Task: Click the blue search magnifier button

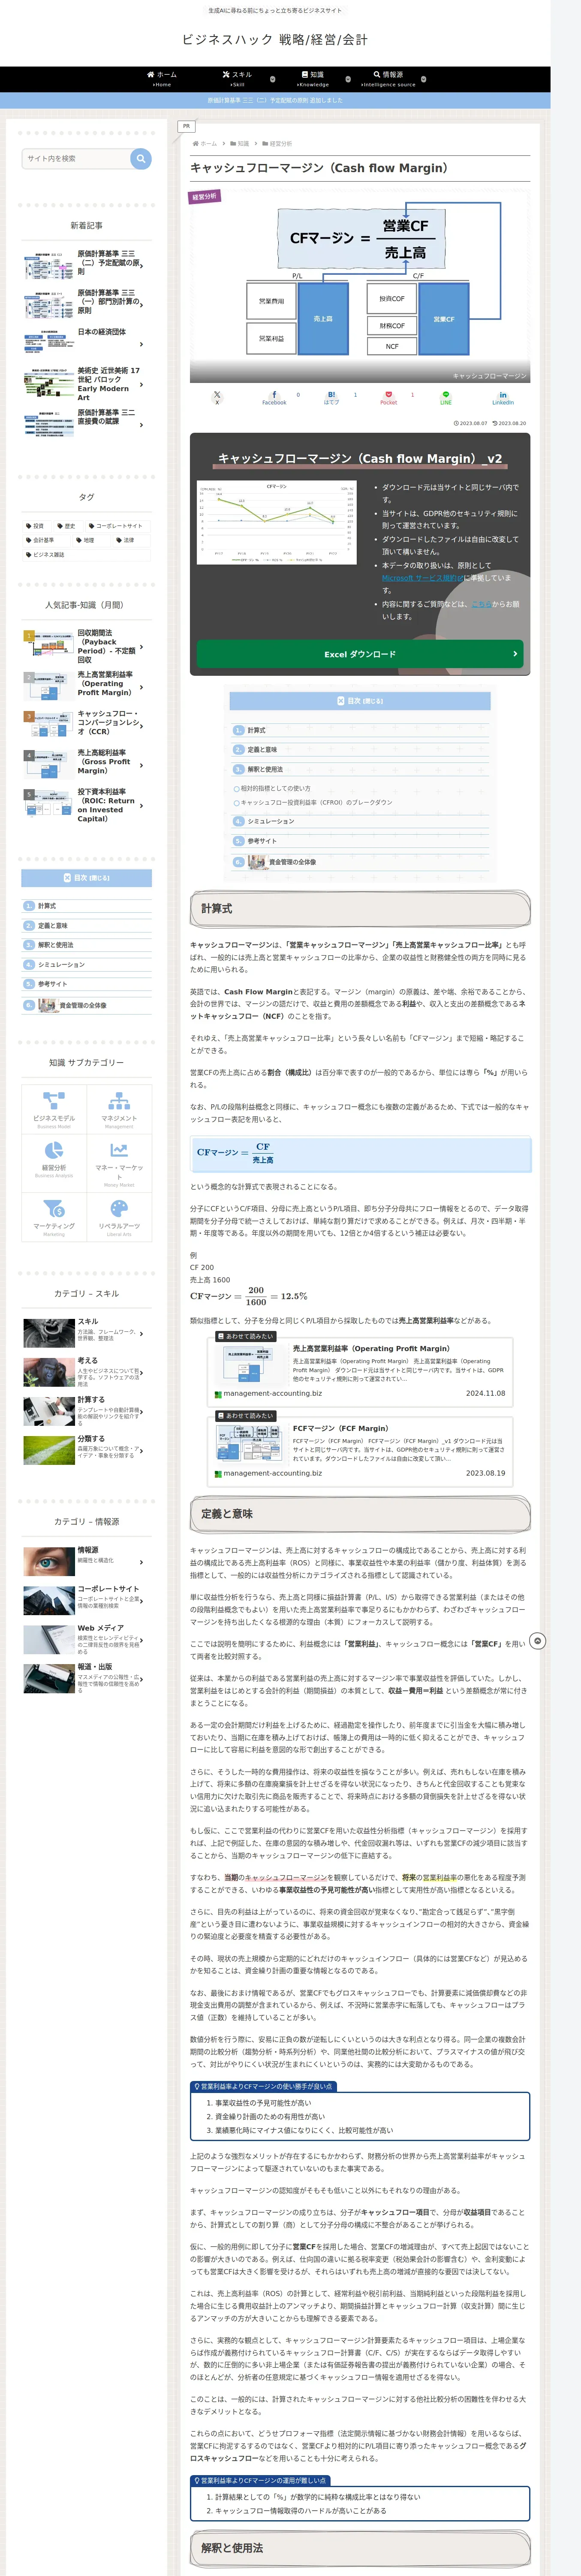Action: coord(141,158)
